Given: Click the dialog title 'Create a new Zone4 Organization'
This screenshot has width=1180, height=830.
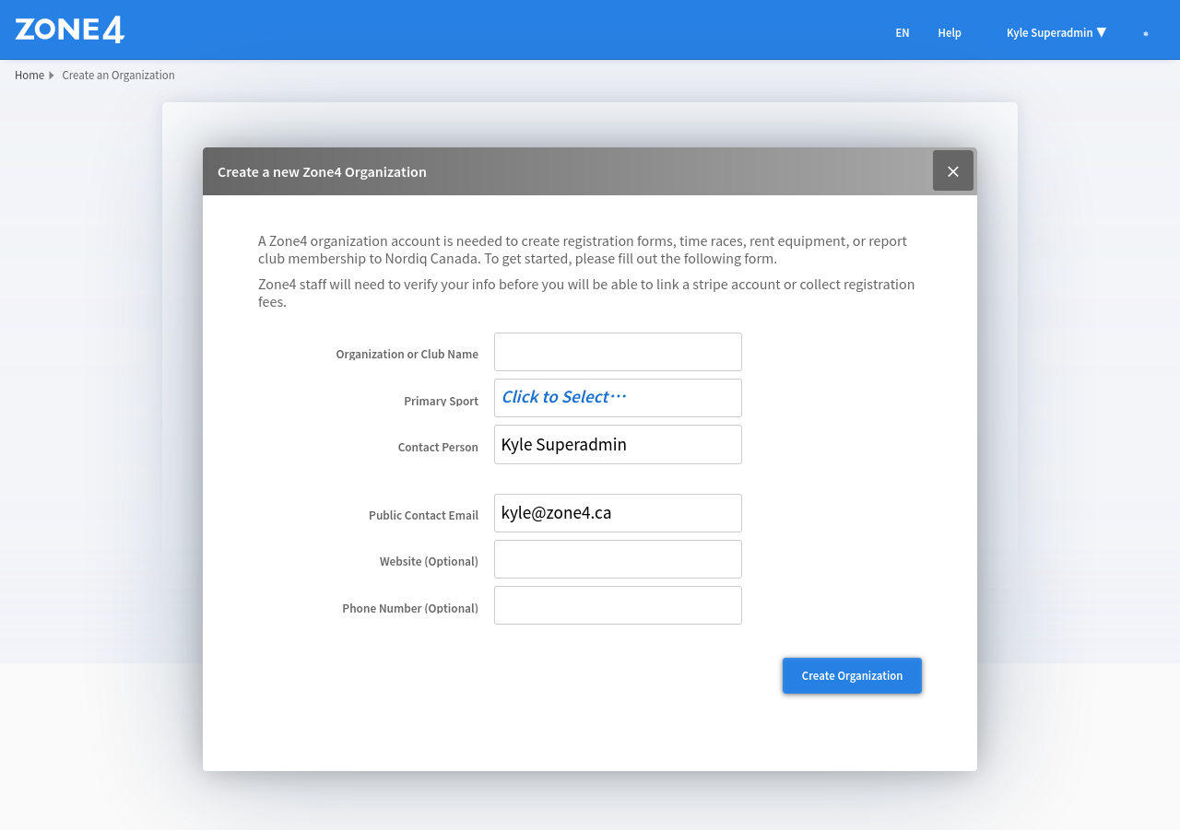Looking at the screenshot, I should (x=322, y=172).
